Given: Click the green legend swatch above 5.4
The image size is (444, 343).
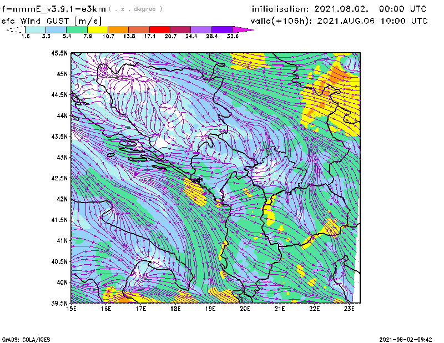Looking at the screenshot, I should pos(77,29).
